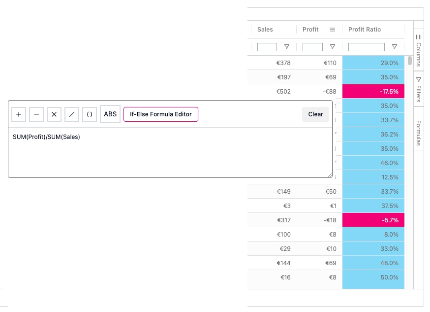Focus the Profit Ratio filter input
The width and height of the screenshot is (430, 312).
366,47
